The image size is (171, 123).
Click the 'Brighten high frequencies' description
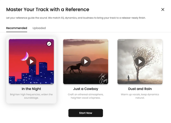(x=31, y=96)
